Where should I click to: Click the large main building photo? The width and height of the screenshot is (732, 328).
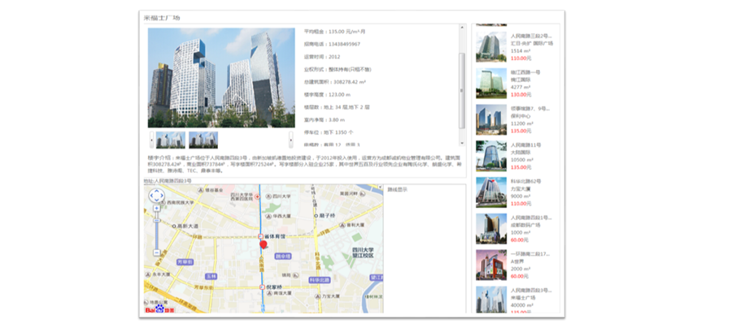click(x=221, y=78)
